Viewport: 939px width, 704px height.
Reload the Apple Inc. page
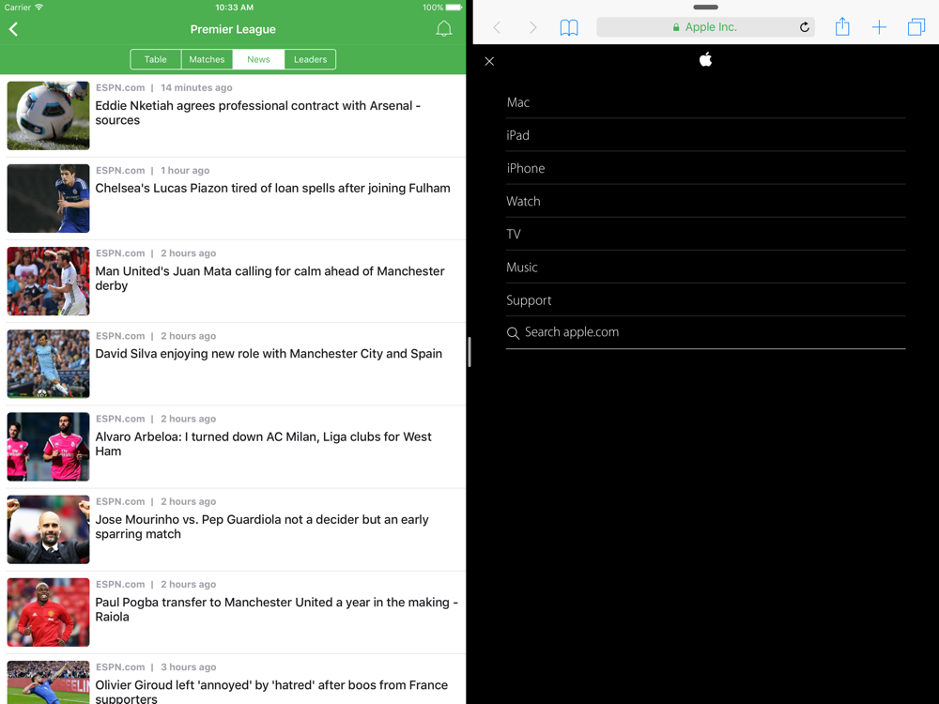805,27
